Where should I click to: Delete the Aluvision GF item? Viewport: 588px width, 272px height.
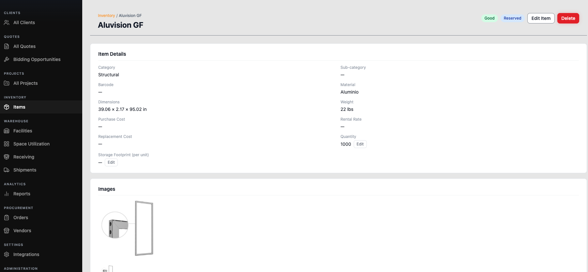pyautogui.click(x=568, y=18)
